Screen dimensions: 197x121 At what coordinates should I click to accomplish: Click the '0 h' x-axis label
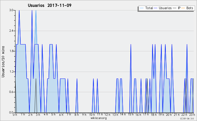point(15,114)
